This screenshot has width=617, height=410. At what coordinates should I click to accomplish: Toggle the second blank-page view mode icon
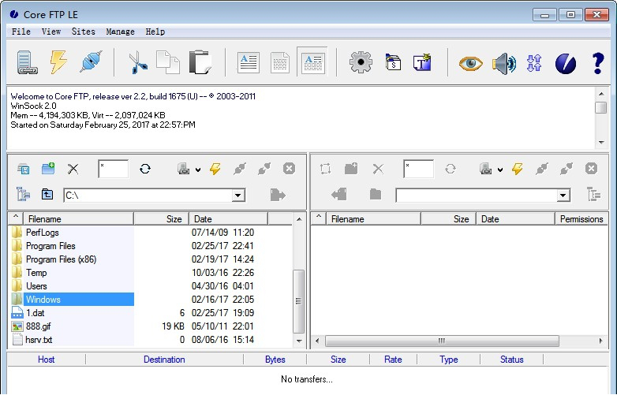[280, 62]
